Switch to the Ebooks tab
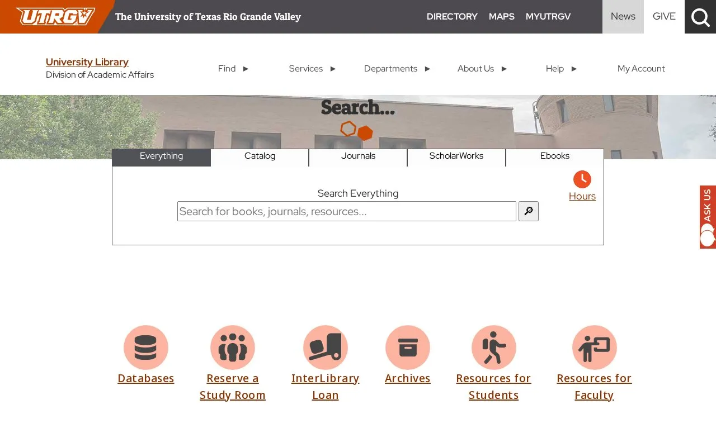The image size is (716, 447). 555,158
